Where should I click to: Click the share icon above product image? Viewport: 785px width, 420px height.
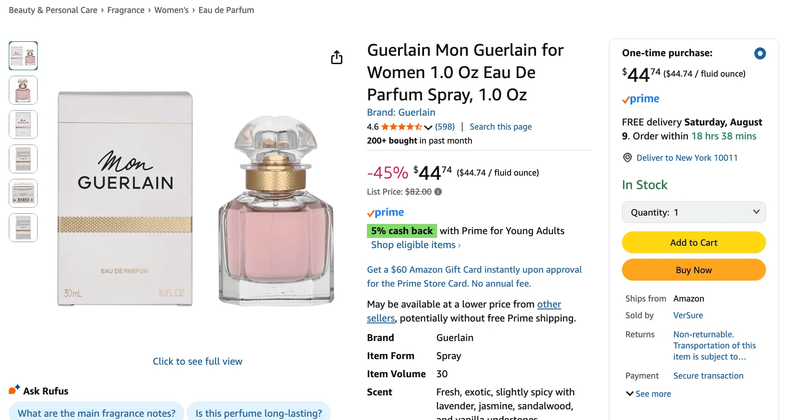(x=337, y=57)
